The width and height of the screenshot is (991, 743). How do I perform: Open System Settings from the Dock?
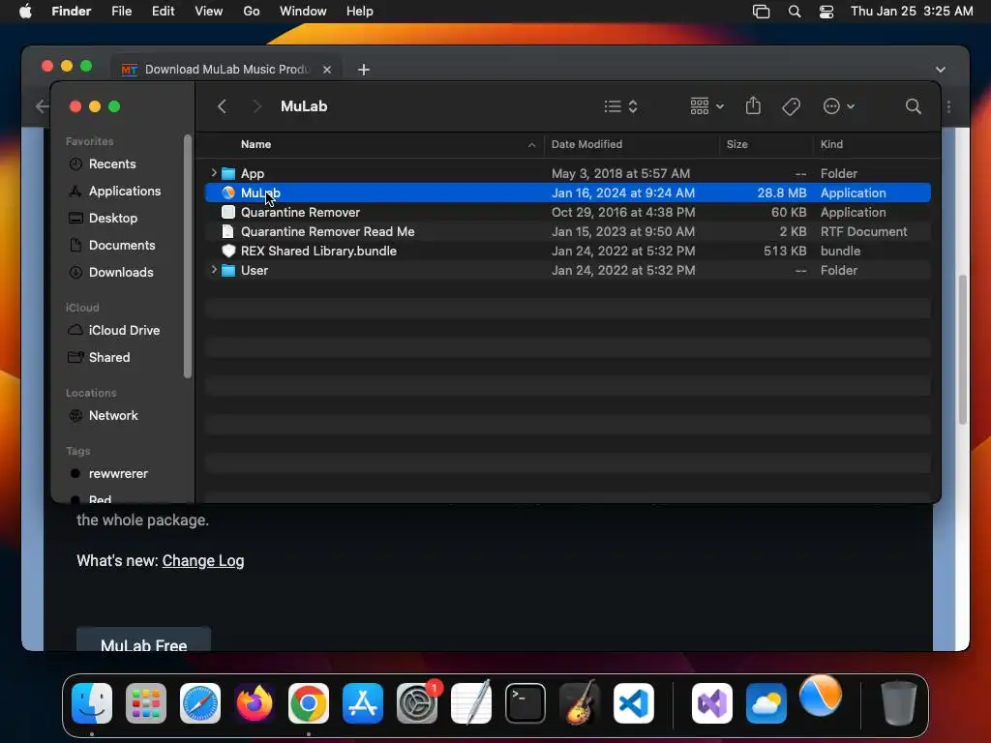tap(417, 703)
